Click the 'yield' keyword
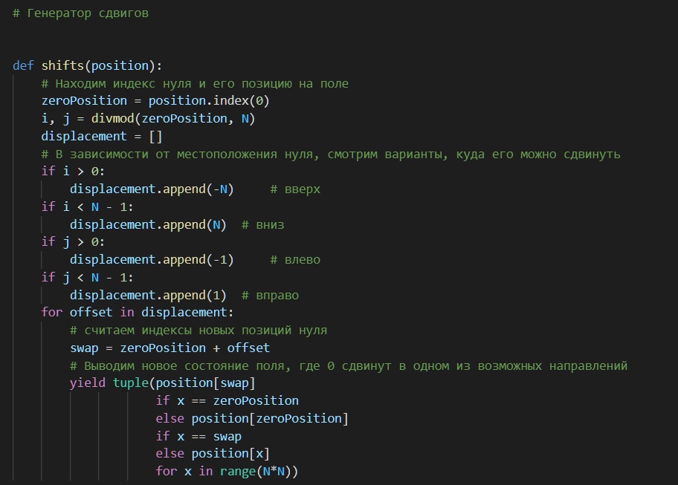 [x=87, y=383]
